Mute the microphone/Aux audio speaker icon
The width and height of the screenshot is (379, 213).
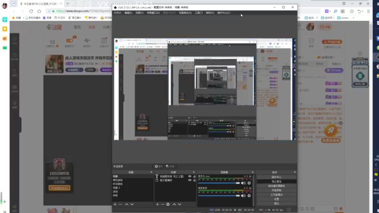tap(243, 183)
